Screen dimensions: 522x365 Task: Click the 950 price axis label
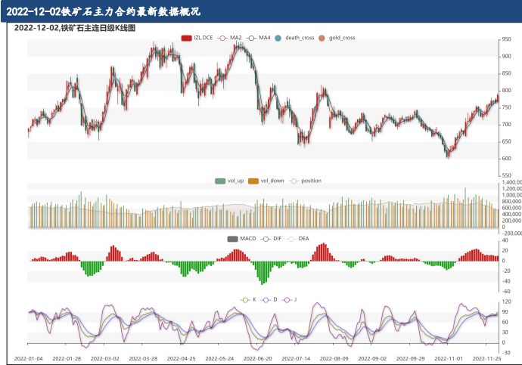click(x=505, y=39)
